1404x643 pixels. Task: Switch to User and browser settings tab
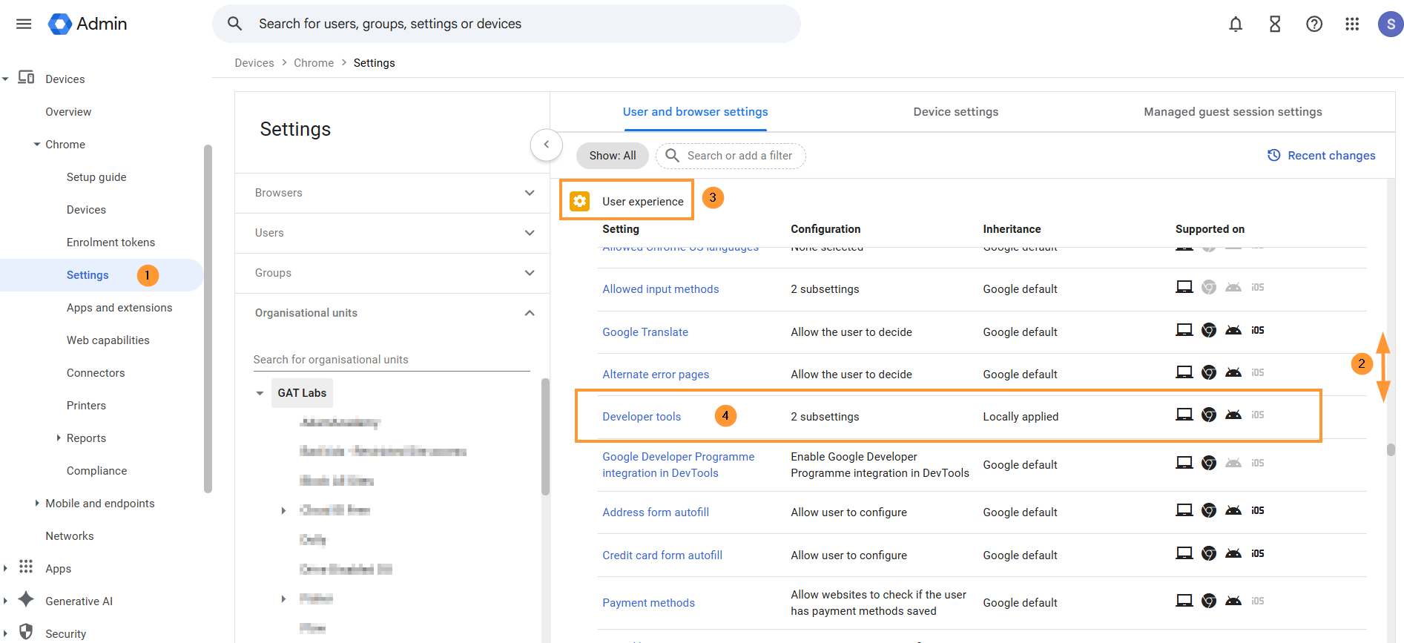695,112
